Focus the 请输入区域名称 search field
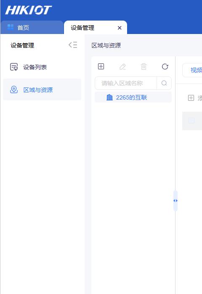Image resolution: width=202 pixels, height=294 pixels. [x=126, y=83]
